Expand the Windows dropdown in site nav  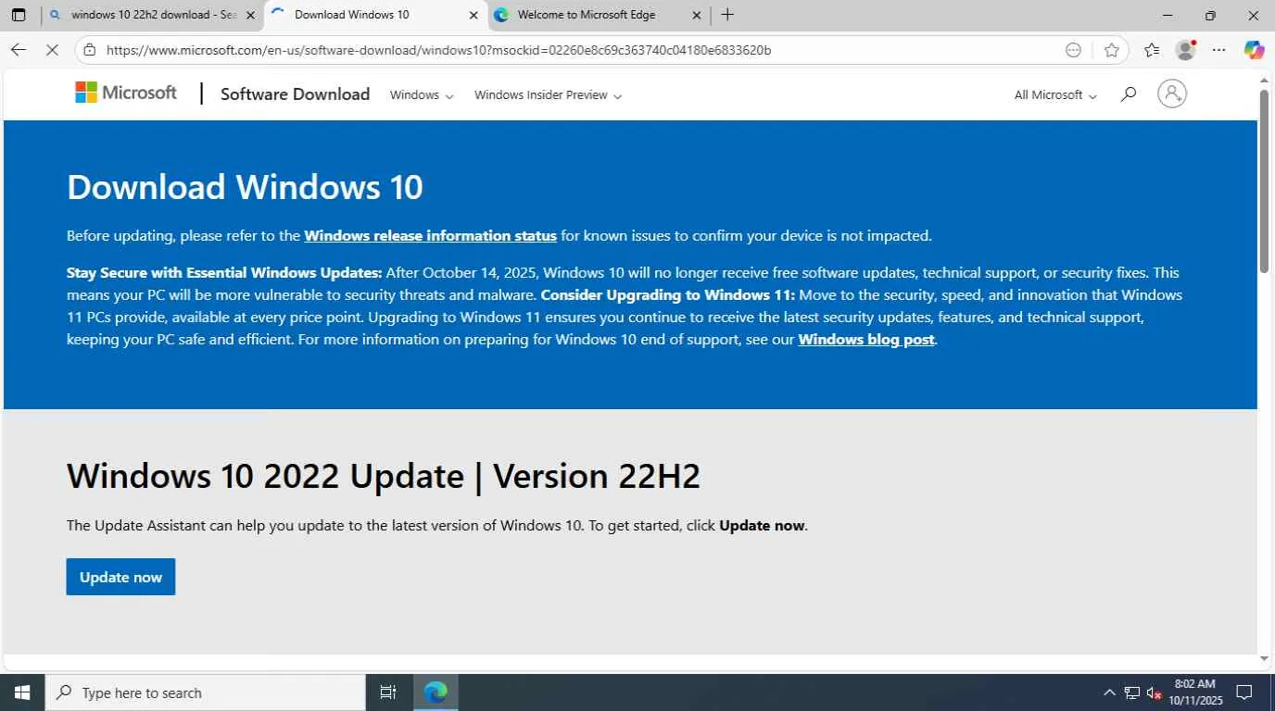422,95
